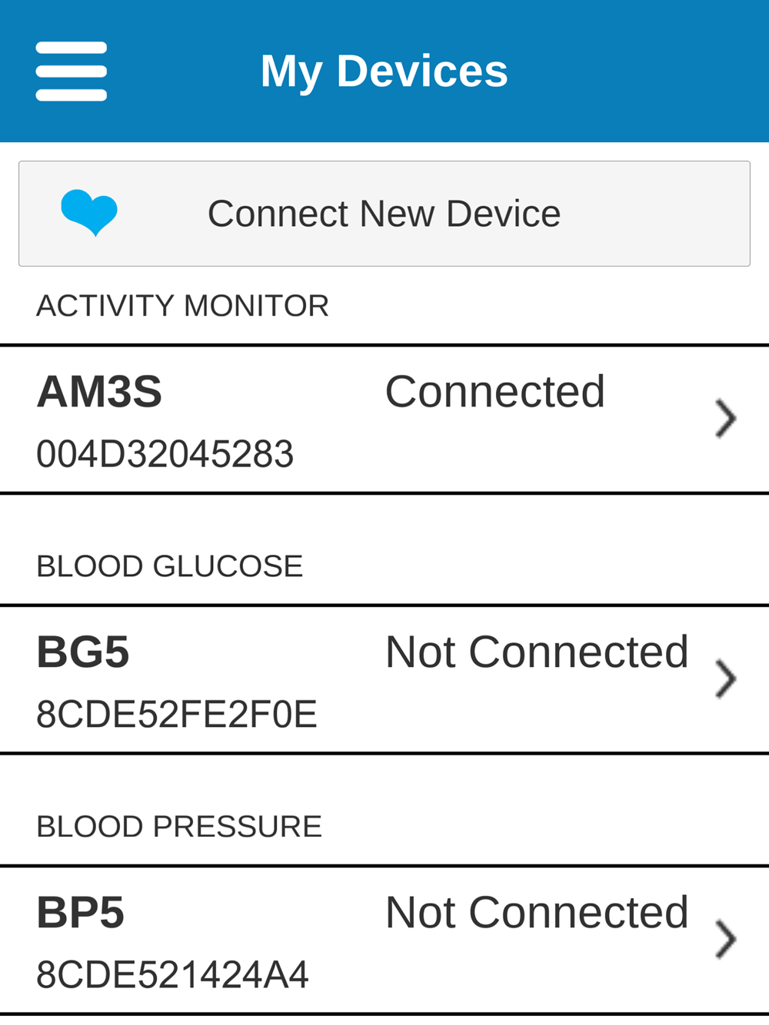Image resolution: width=769 pixels, height=1025 pixels.
Task: Select the BG5 device name
Action: coord(83,652)
